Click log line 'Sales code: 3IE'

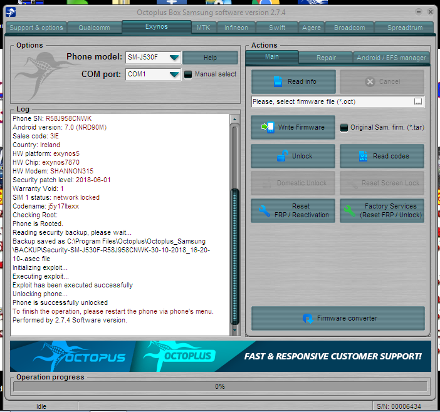[x=36, y=136]
